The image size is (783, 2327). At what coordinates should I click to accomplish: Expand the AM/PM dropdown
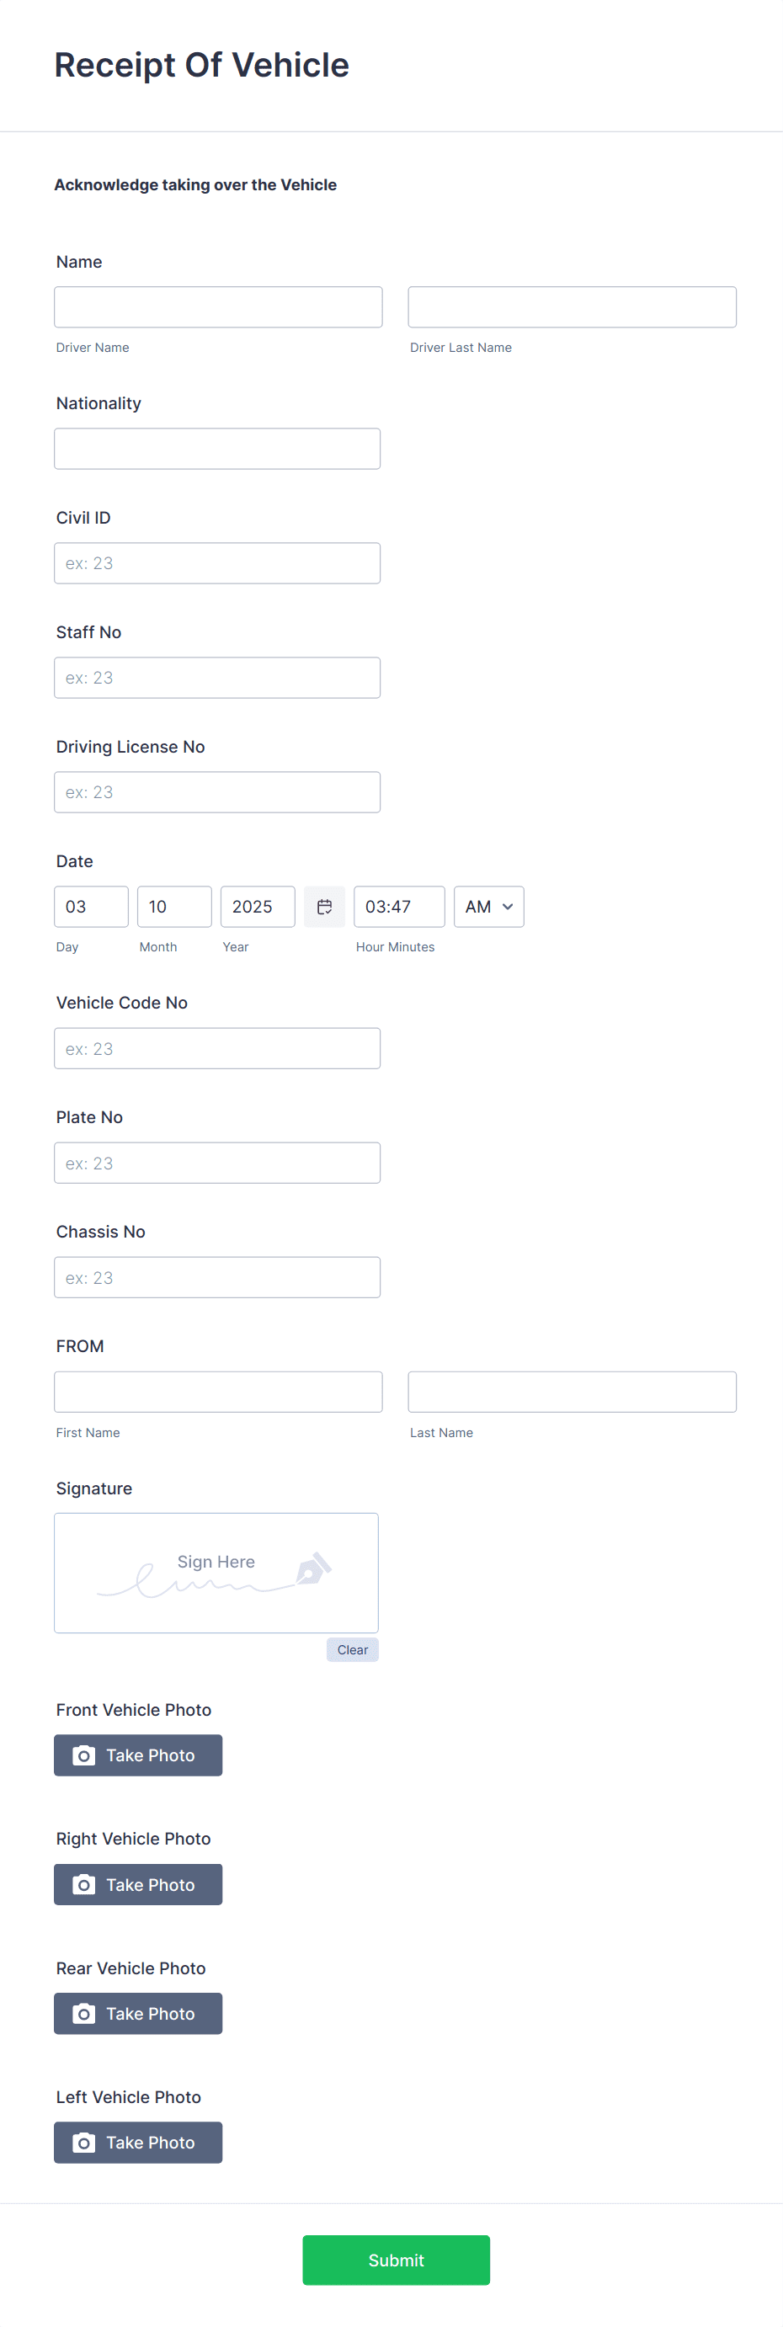488,906
